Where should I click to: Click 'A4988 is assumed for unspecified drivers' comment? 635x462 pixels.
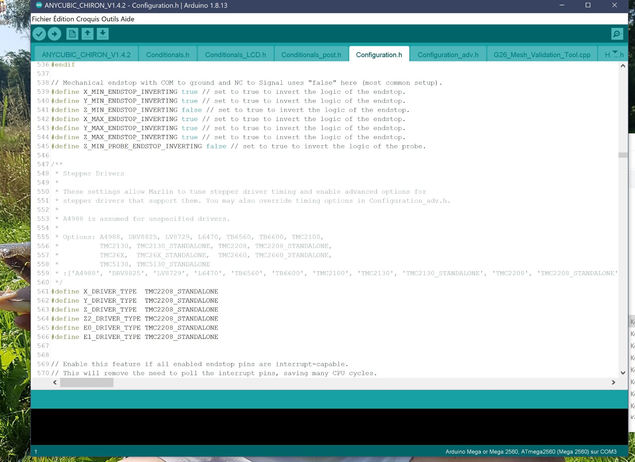click(x=146, y=219)
